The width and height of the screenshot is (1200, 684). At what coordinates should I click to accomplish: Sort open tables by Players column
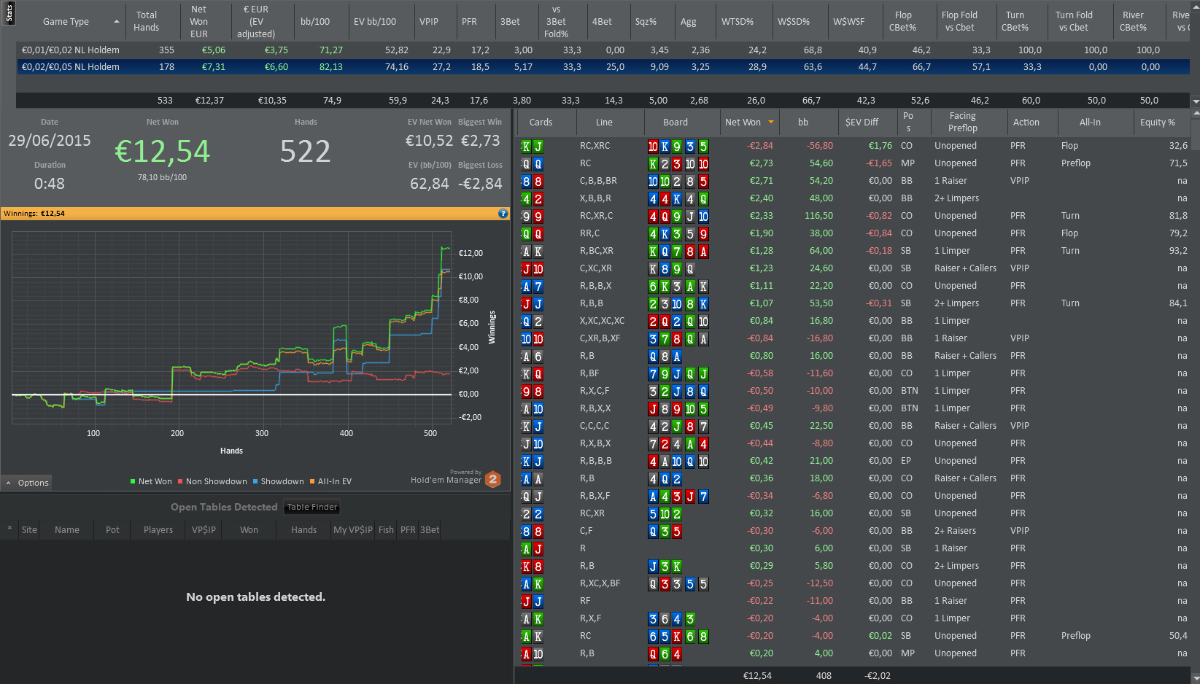pyautogui.click(x=158, y=529)
